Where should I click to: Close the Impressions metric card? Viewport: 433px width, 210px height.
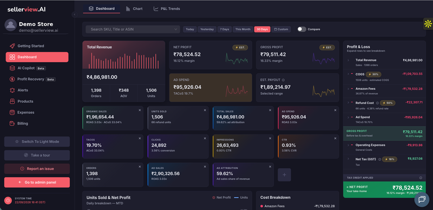click(270, 139)
